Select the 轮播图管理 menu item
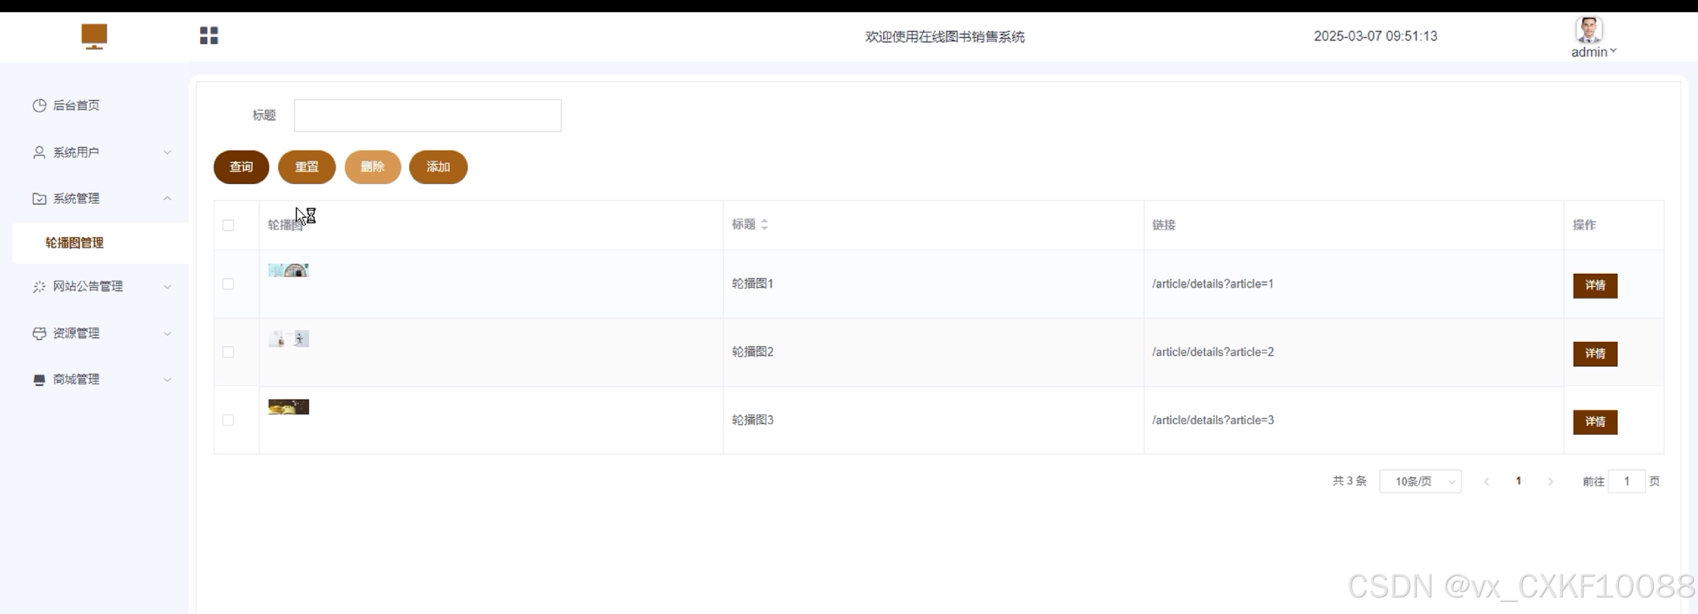The image size is (1698, 614). (75, 243)
